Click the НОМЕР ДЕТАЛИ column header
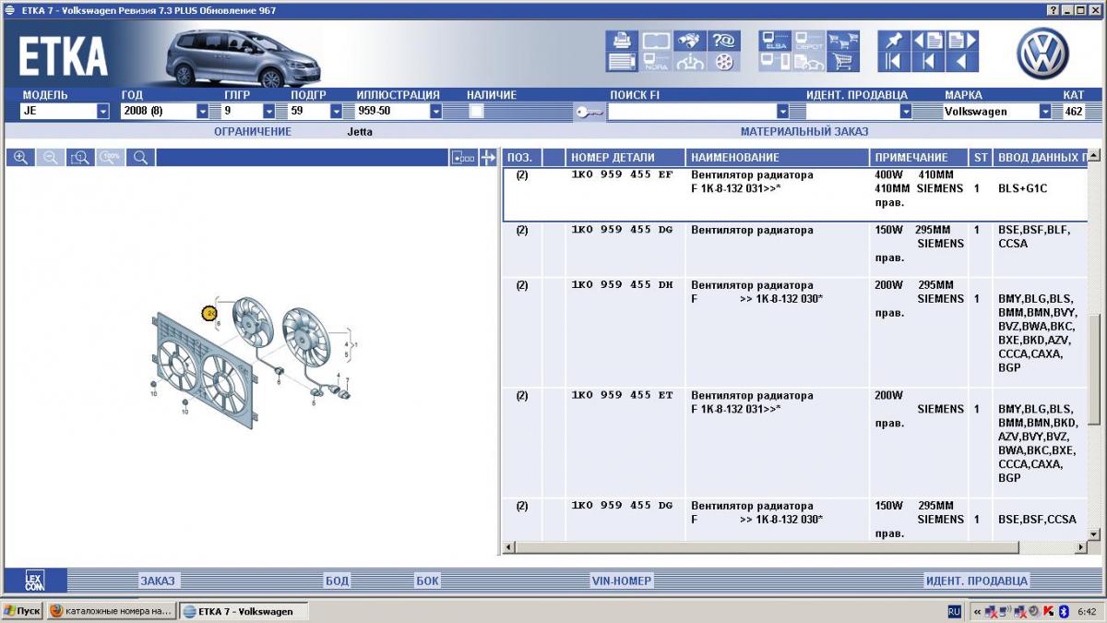Image resolution: width=1107 pixels, height=623 pixels. click(625, 158)
